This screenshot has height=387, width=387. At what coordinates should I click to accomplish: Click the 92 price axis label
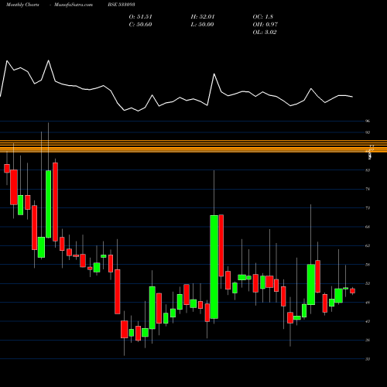tap(368, 132)
